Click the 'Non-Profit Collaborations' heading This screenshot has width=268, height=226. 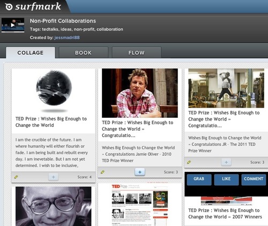pos(63,21)
